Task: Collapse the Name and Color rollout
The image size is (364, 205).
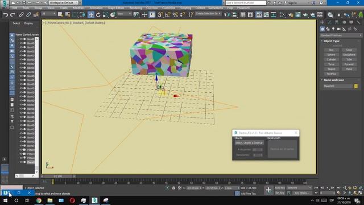Action: coord(334,80)
